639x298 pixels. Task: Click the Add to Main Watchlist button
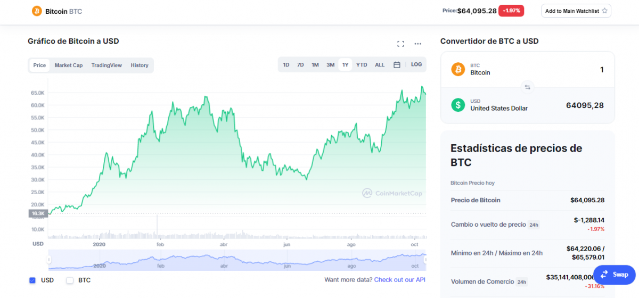click(576, 11)
